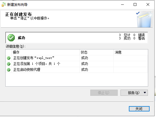Close the wizard with the X button

(148, 4)
